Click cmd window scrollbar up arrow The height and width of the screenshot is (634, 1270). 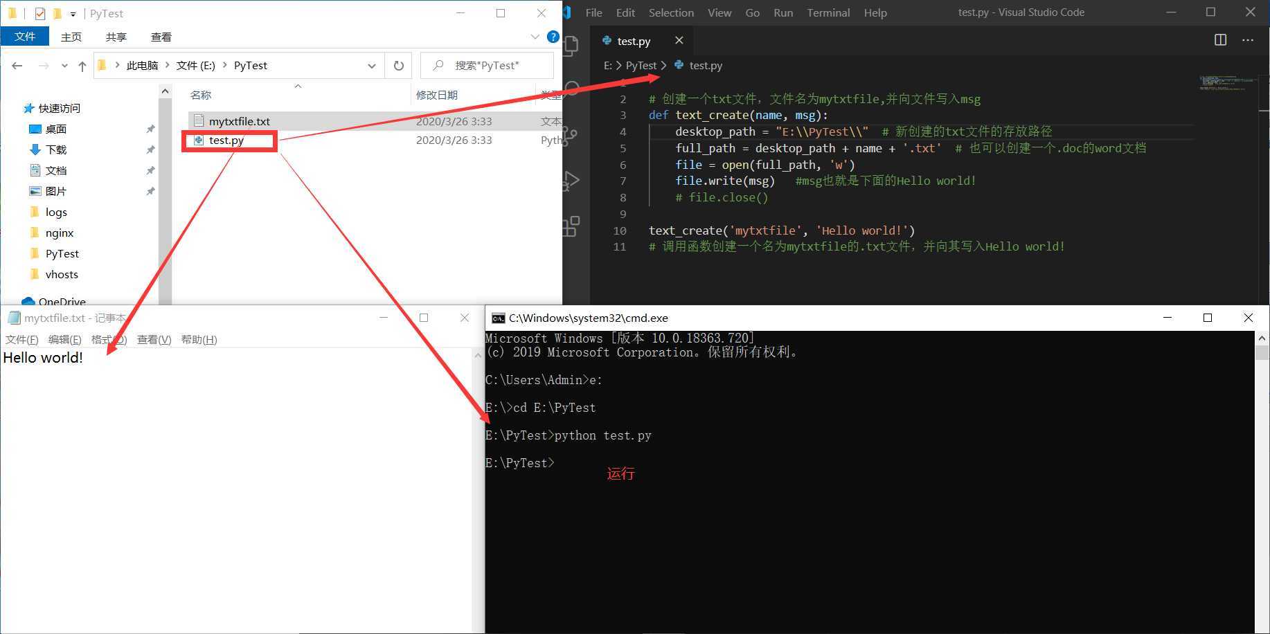pos(1262,338)
